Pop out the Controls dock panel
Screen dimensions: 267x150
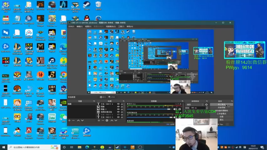232,101
